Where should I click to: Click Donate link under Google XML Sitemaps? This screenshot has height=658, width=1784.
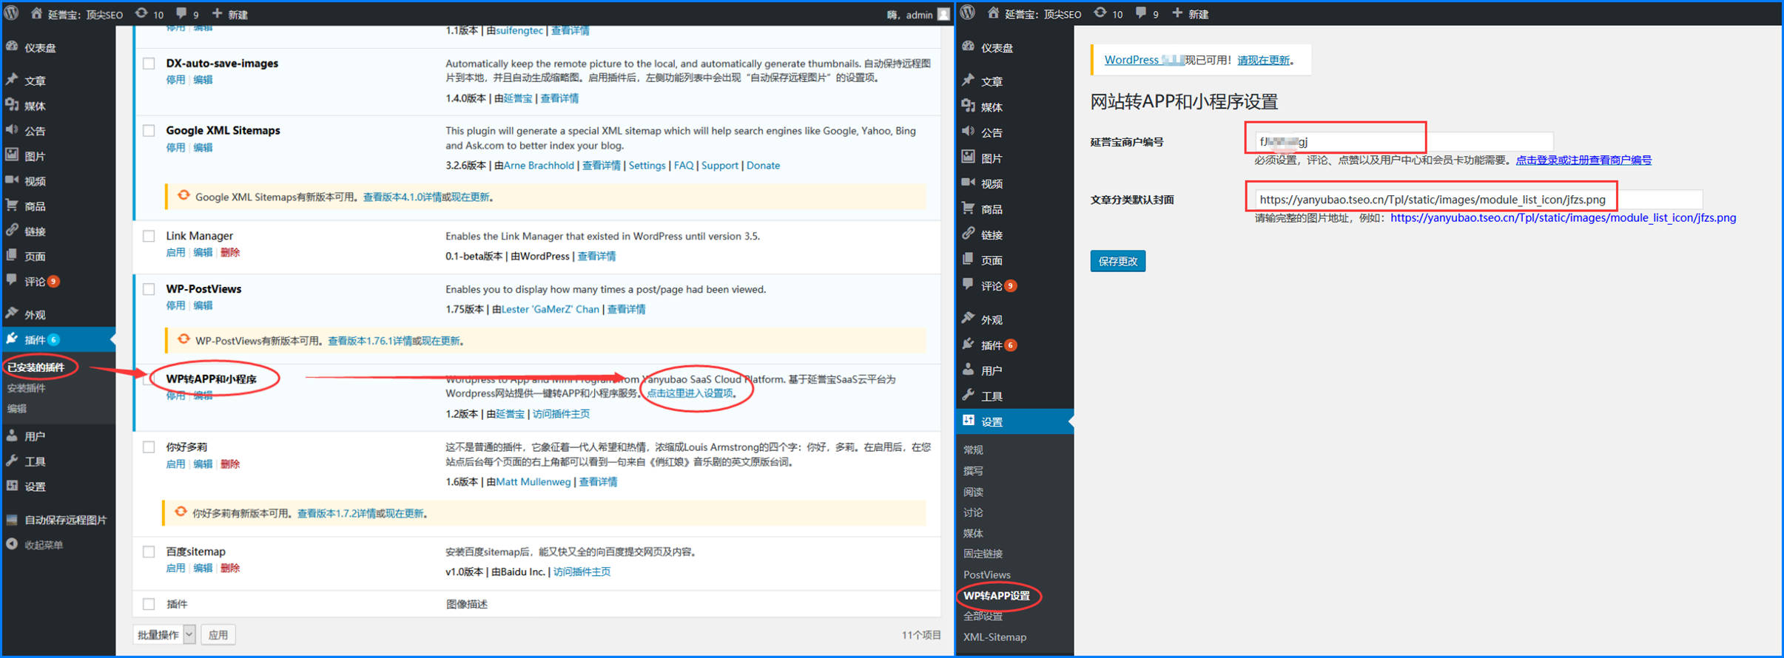pyautogui.click(x=763, y=166)
